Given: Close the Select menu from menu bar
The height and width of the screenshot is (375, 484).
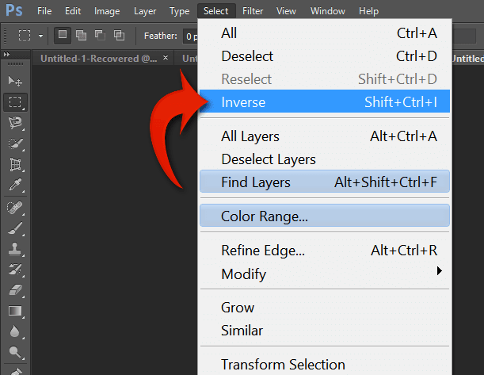Looking at the screenshot, I should click(x=216, y=11).
